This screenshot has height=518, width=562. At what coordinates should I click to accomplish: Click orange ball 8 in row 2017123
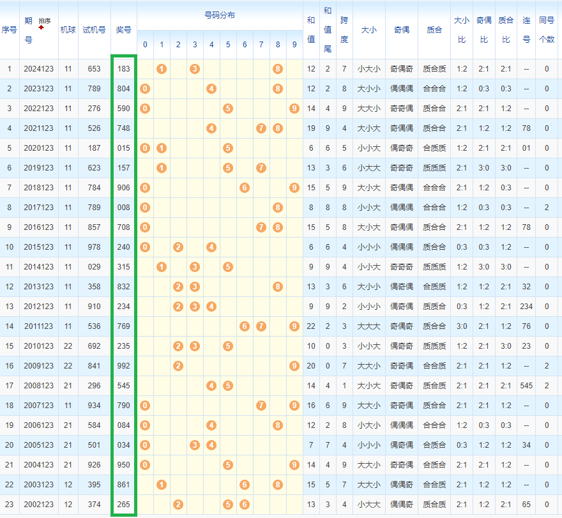277,208
